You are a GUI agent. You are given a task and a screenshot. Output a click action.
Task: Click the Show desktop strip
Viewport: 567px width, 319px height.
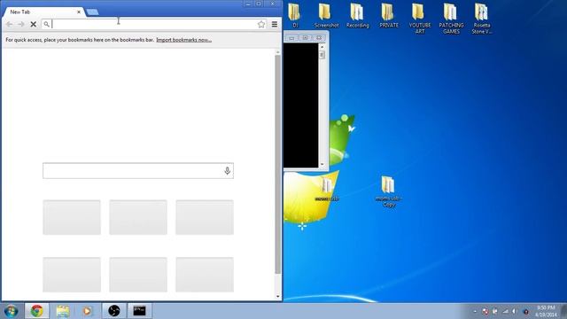tap(563, 311)
